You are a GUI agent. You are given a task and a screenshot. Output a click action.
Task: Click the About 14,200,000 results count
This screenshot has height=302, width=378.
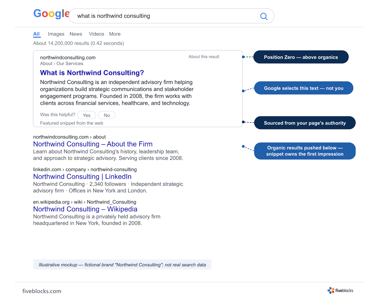[x=79, y=43]
